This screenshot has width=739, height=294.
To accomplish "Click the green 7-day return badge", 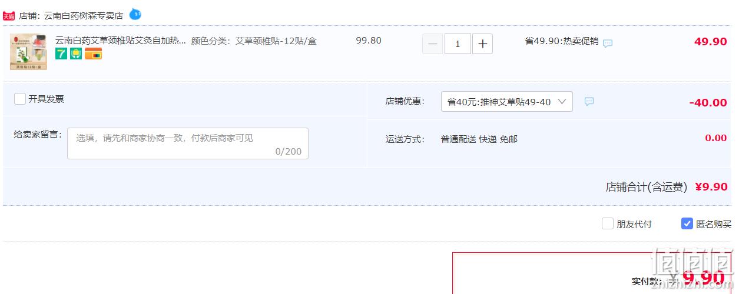I will 61,54.
